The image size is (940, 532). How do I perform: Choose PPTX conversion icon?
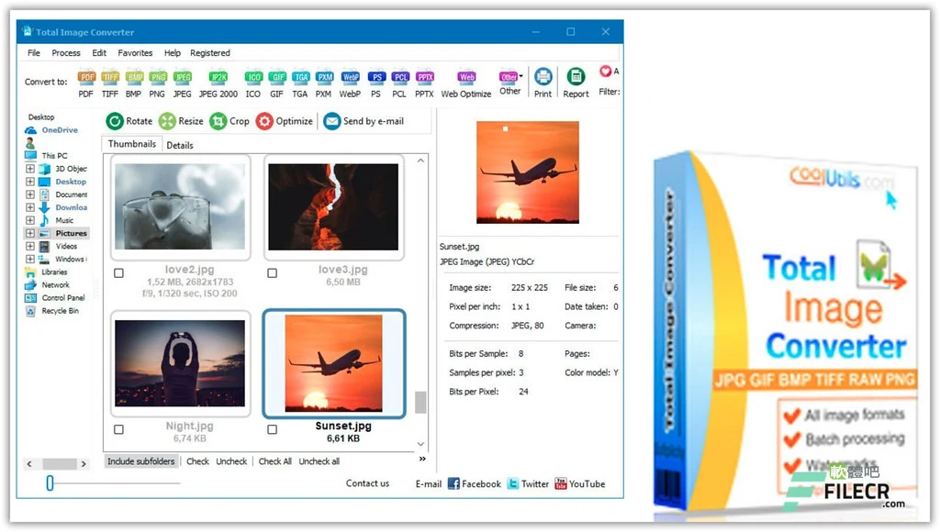click(x=424, y=83)
